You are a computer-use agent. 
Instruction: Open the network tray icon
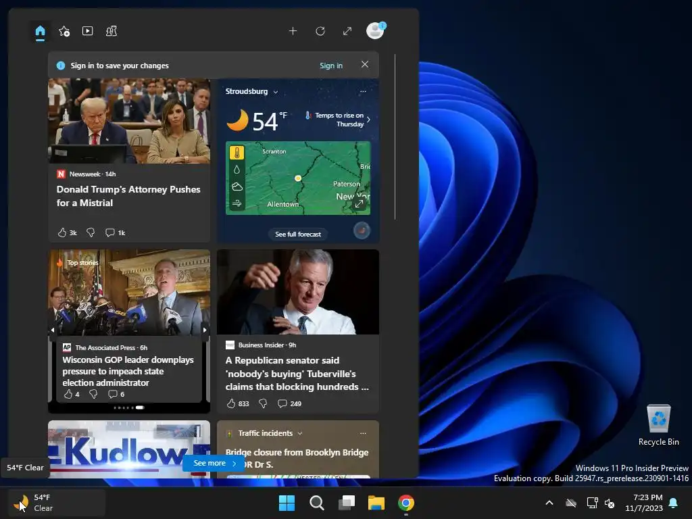tap(592, 503)
